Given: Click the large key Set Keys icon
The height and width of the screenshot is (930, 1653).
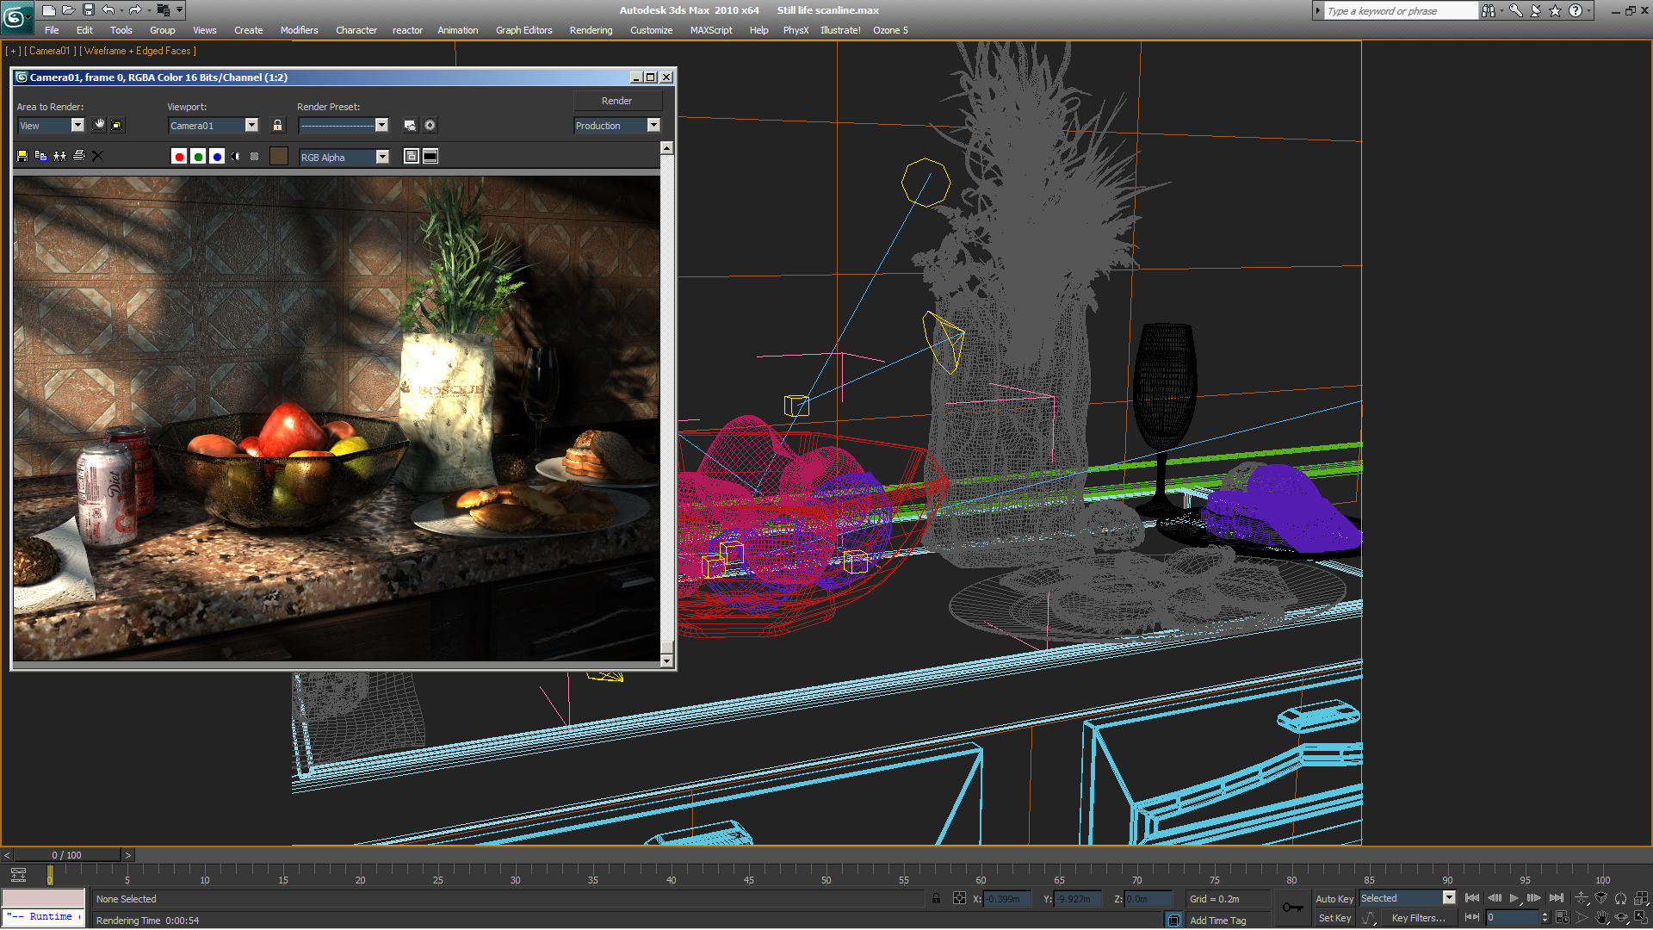Looking at the screenshot, I should (1292, 908).
